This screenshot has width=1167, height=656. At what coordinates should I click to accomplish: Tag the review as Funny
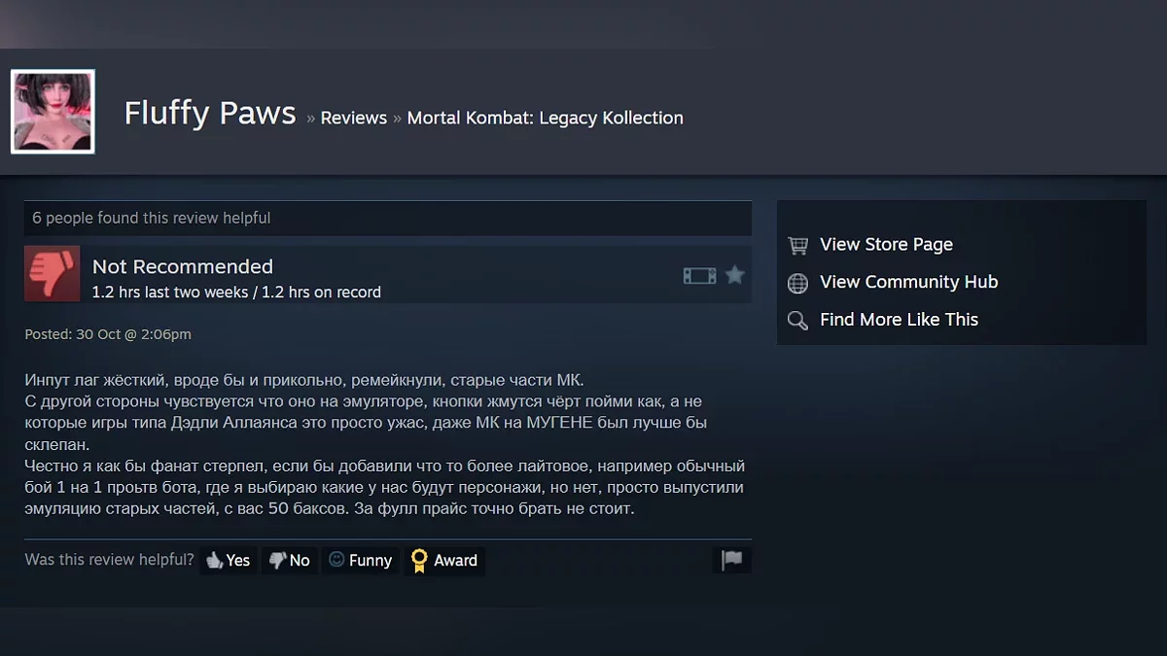pos(361,561)
